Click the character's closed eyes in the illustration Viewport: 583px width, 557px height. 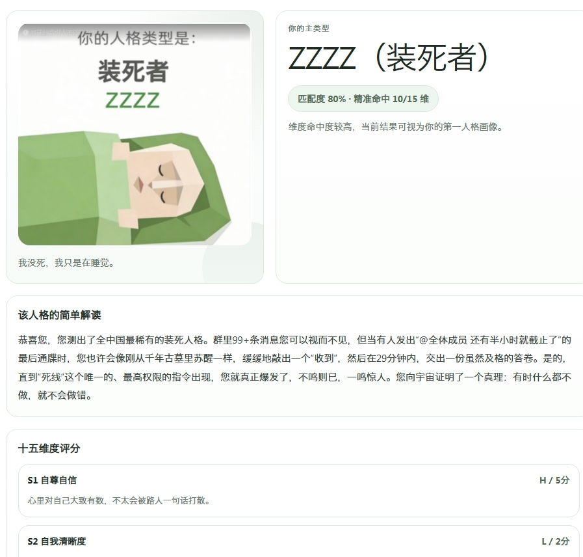pyautogui.click(x=162, y=184)
